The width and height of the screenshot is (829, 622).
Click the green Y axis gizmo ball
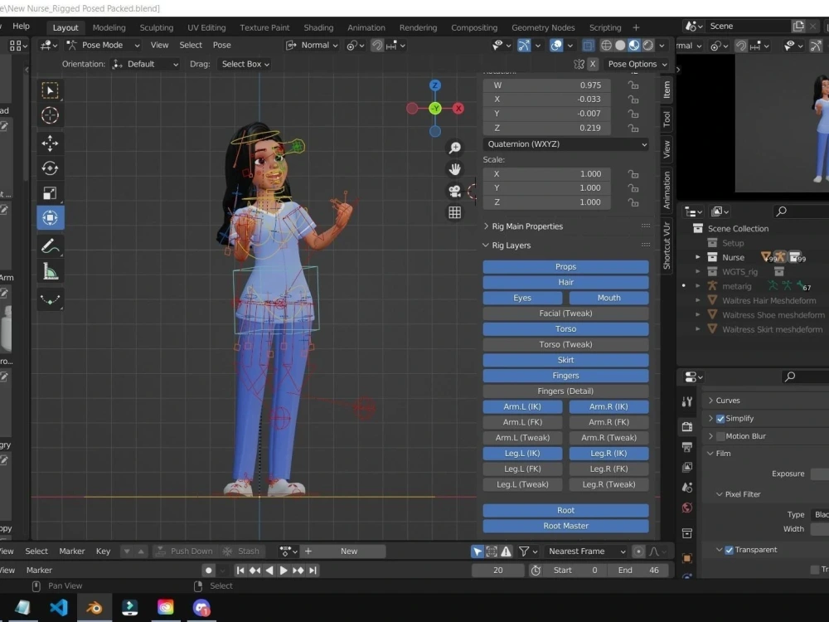pos(435,109)
